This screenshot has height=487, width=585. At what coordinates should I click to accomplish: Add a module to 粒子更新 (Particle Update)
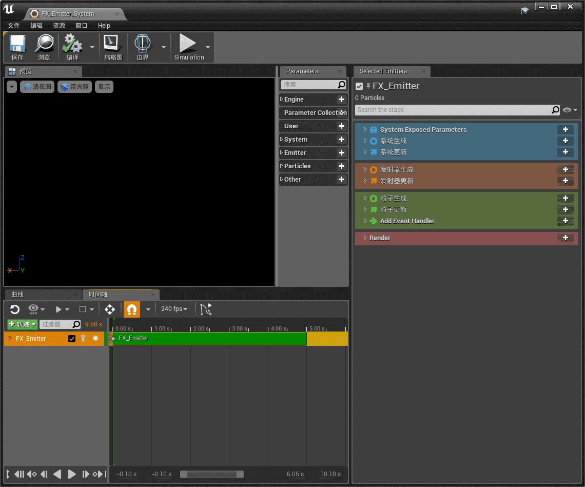click(x=565, y=210)
